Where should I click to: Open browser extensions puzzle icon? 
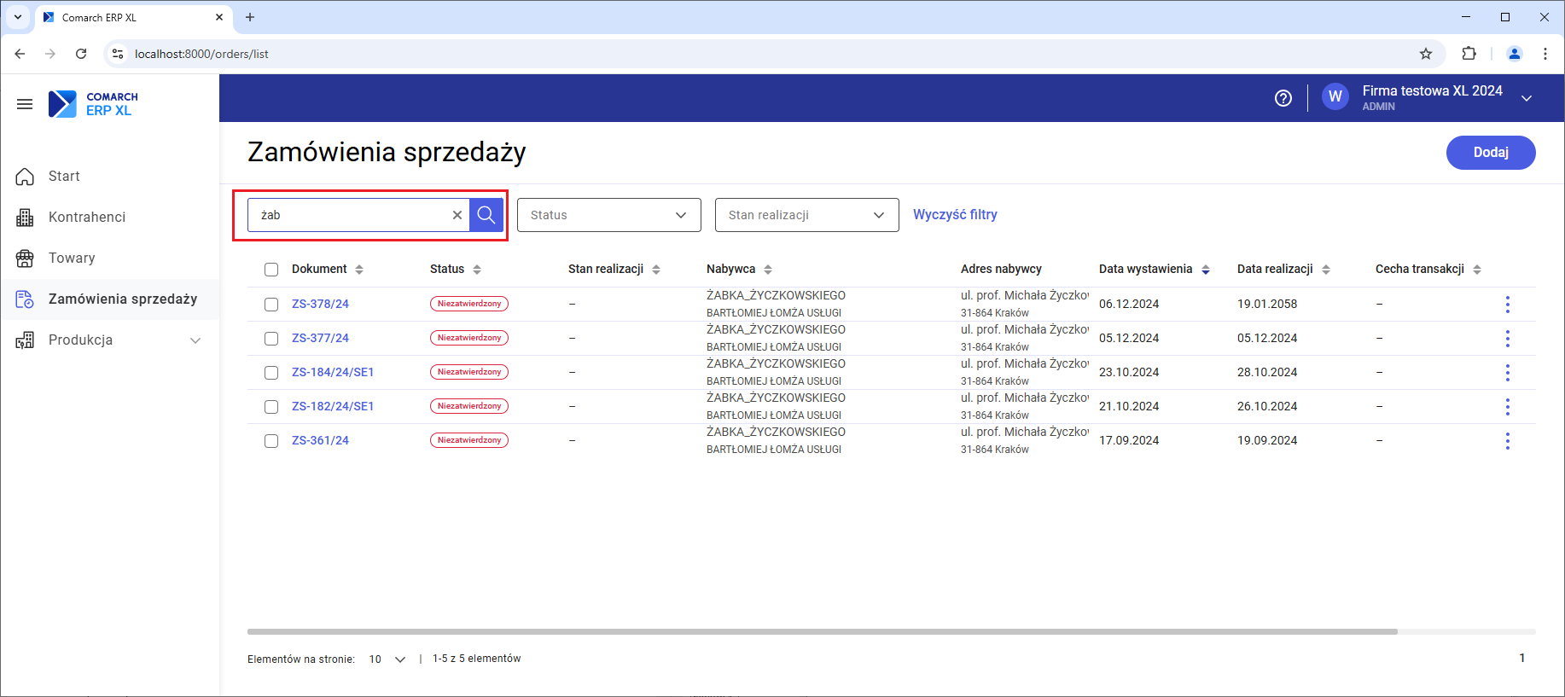coord(1469,54)
